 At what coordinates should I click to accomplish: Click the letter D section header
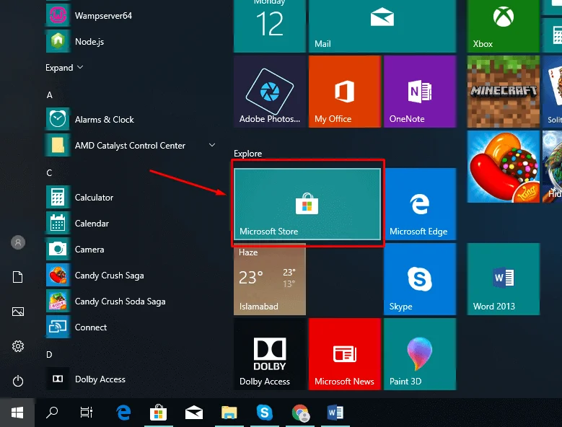[x=50, y=355]
